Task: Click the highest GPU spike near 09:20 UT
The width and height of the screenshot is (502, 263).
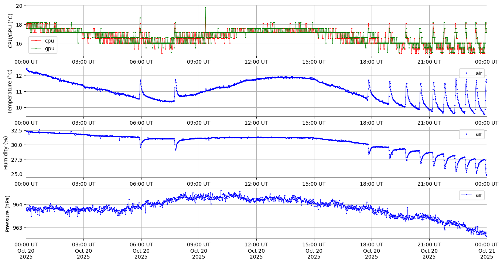Action: click(x=205, y=7)
